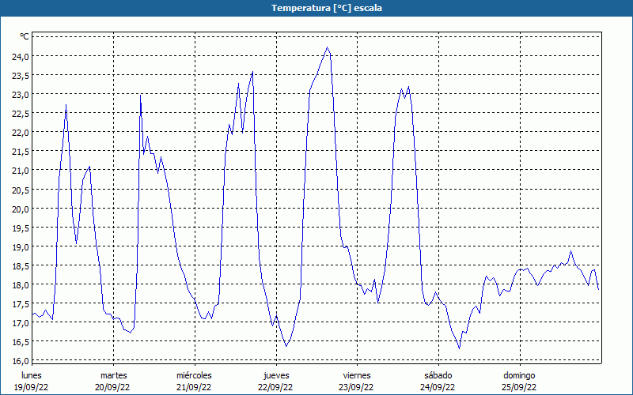Select the 'martes' day label
The height and width of the screenshot is (395, 633).
(113, 375)
